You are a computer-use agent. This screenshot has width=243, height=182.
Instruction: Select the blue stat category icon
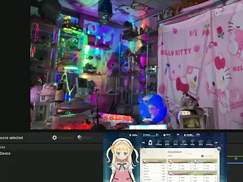click(195, 162)
